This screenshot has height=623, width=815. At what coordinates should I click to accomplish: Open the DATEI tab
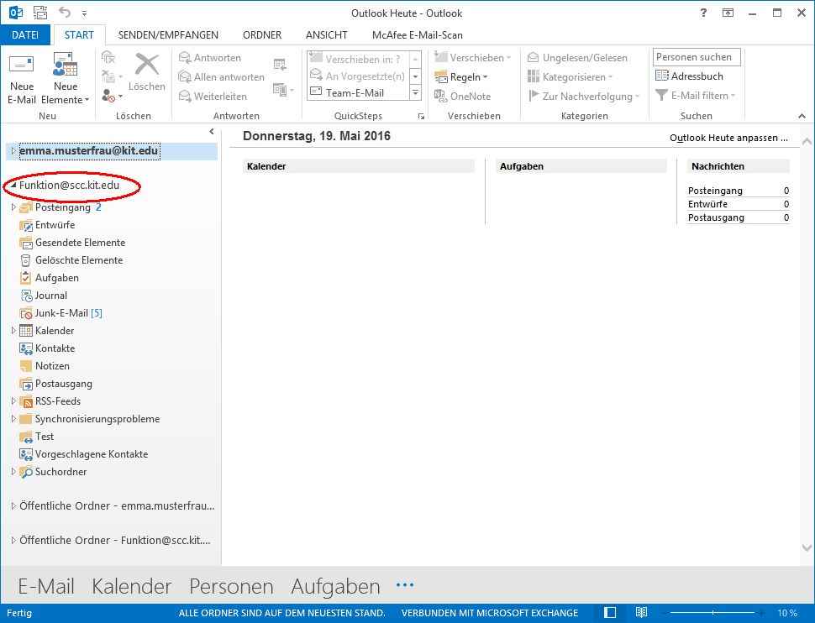pyautogui.click(x=25, y=34)
